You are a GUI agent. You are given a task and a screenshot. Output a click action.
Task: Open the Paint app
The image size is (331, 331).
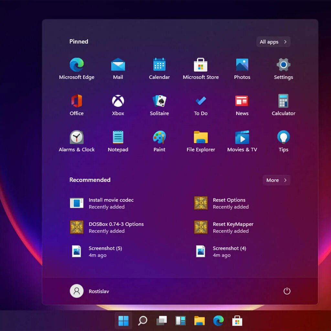[x=159, y=141]
